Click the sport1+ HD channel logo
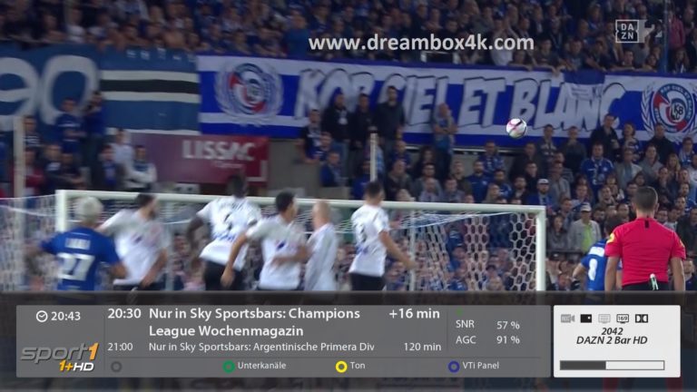Image resolution: width=697 pixels, height=392 pixels. click(59, 357)
